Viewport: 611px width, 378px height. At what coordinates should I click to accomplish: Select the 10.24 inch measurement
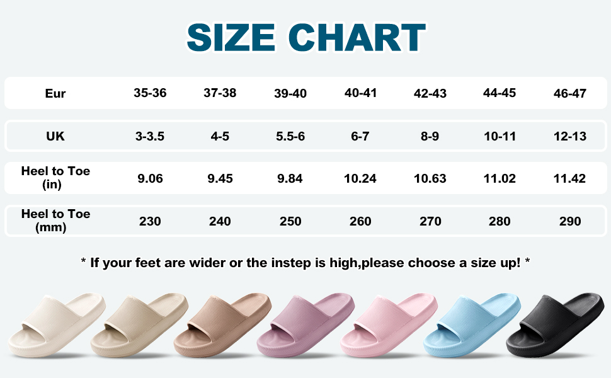pos(360,179)
